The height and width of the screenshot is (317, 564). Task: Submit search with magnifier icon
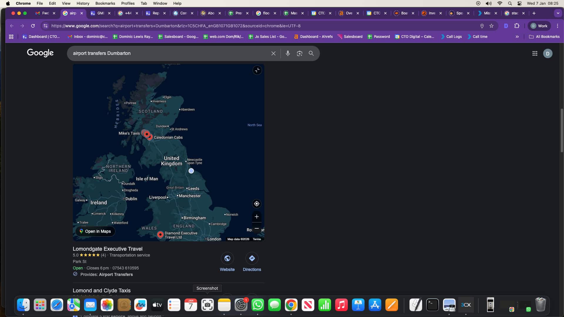[311, 53]
